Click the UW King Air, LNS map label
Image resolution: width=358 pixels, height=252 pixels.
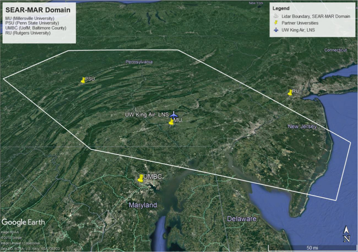pyautogui.click(x=147, y=115)
